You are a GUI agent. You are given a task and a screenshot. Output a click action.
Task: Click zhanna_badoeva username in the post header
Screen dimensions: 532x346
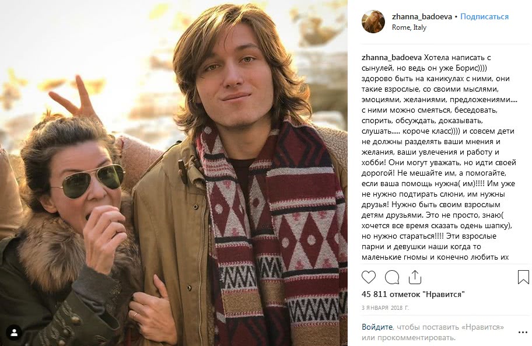pos(422,17)
